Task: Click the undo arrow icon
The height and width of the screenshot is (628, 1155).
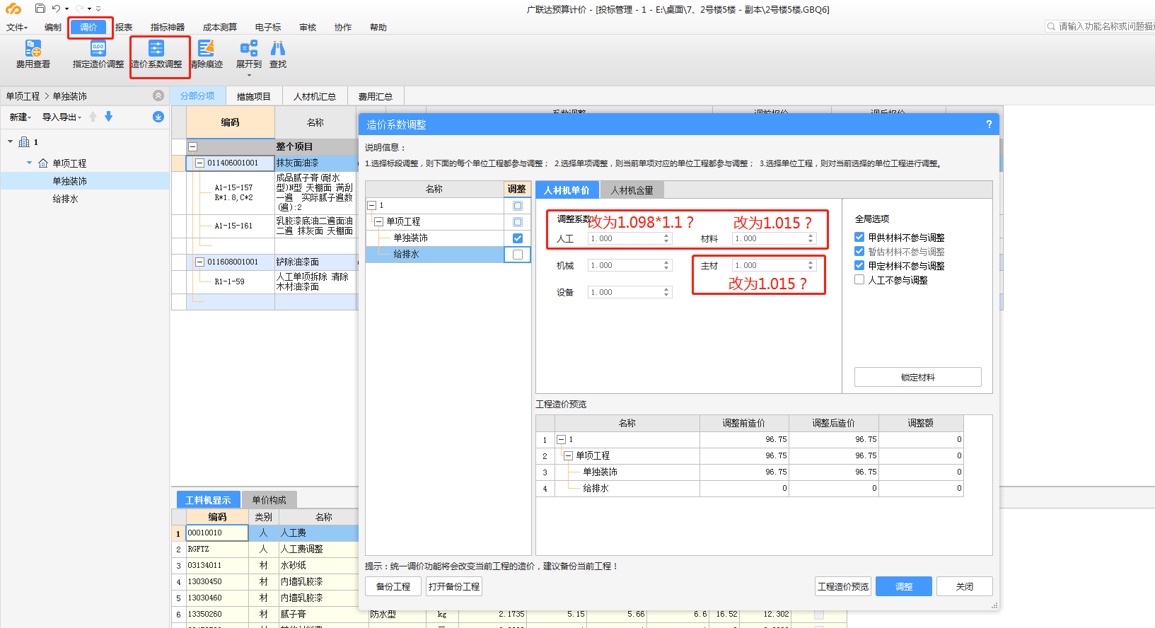Action: point(56,8)
